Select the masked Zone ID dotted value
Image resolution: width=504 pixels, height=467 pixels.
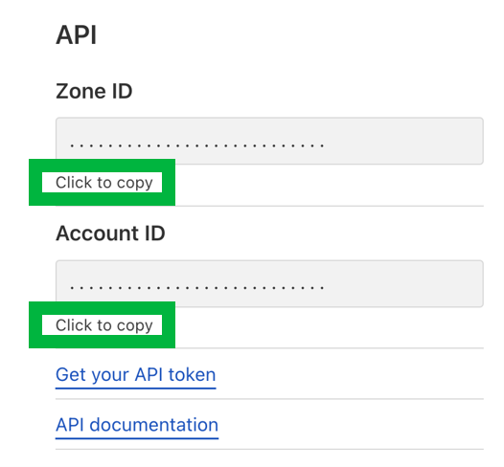[197, 146]
